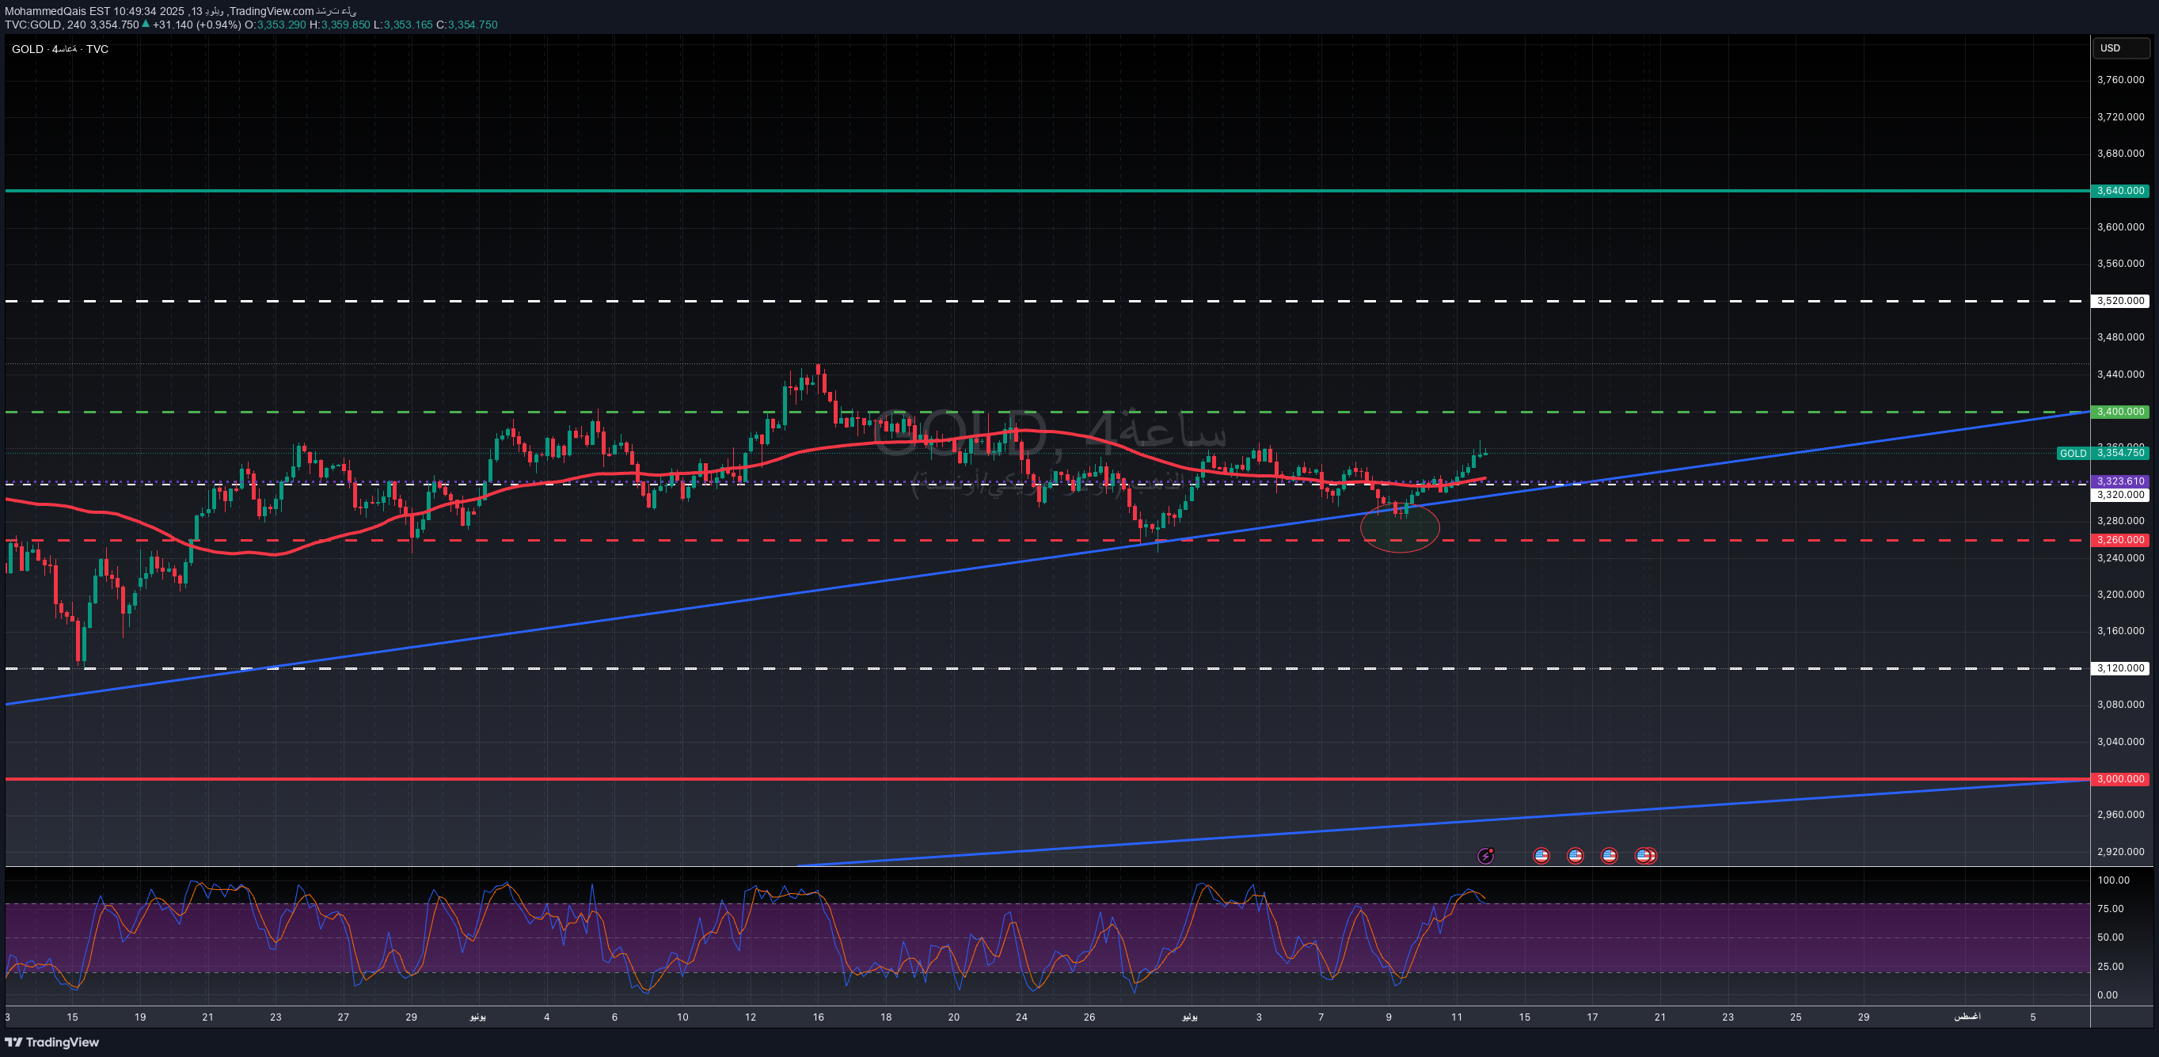Image resolution: width=2159 pixels, height=1057 pixels.
Task: Select the white 3,520.000 price label
Action: [2119, 300]
